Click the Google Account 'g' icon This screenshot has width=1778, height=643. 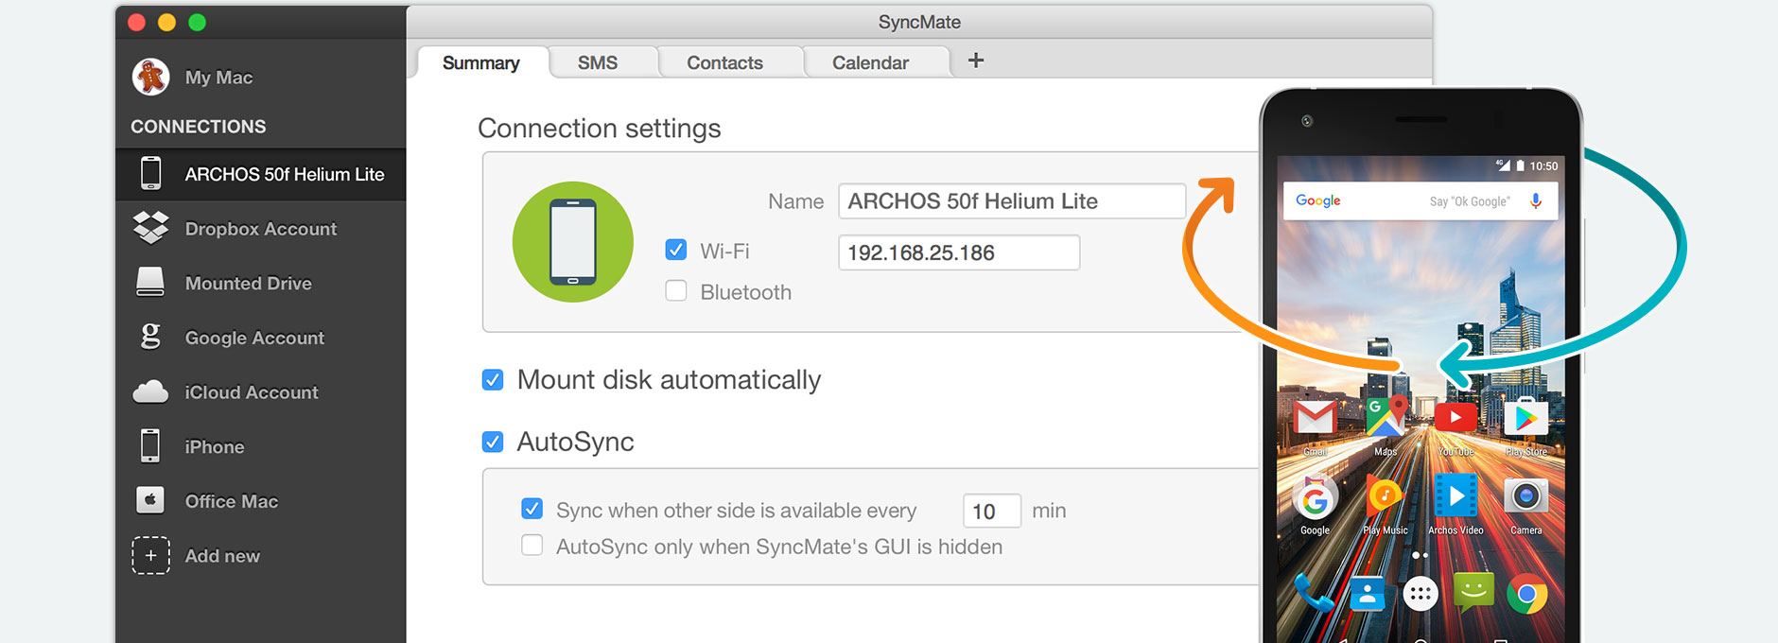click(150, 337)
